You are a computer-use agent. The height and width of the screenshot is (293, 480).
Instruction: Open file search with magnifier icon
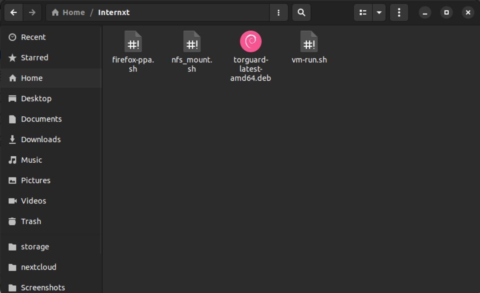pyautogui.click(x=302, y=12)
